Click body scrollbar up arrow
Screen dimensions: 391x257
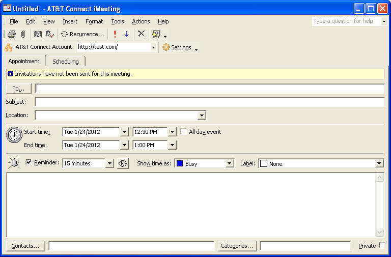click(379, 178)
